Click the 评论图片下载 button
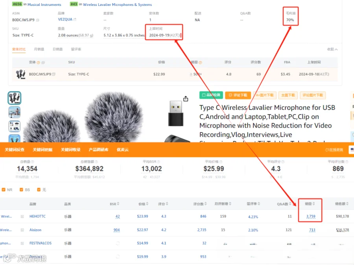 313,95
